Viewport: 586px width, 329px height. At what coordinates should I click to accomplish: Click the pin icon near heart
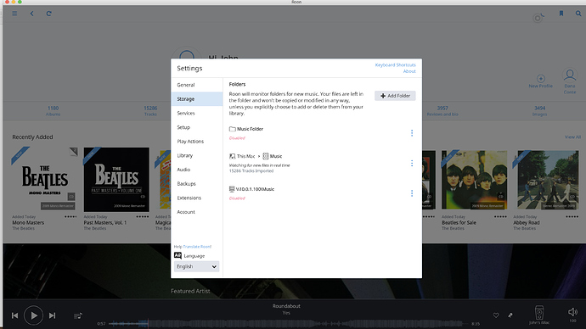coord(510,315)
